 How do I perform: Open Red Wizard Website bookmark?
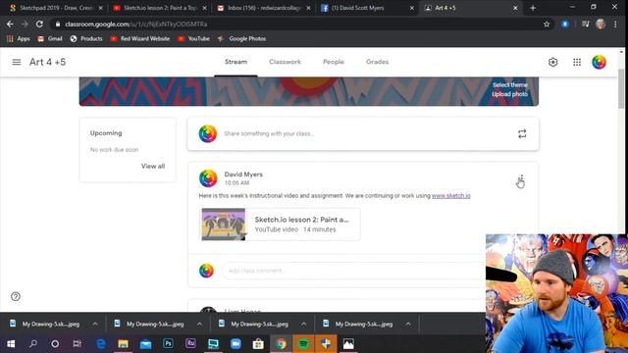coord(139,39)
